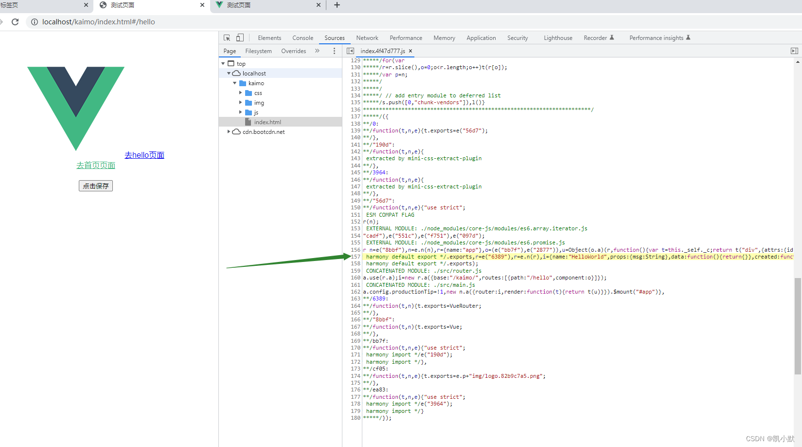The image size is (802, 447).
Task: Expand the js folder
Action: click(240, 112)
